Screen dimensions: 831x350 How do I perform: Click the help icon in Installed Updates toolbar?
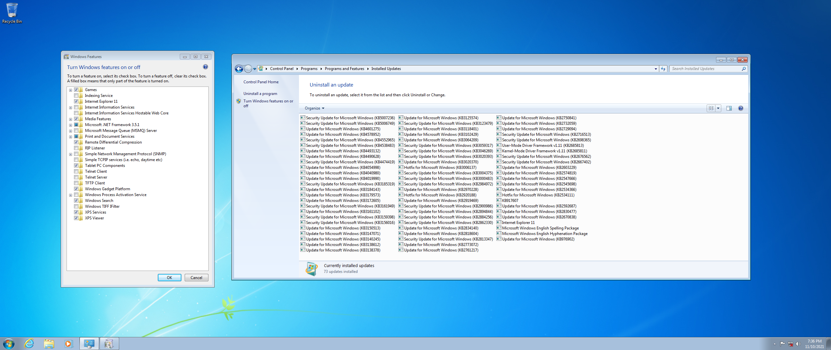click(741, 108)
